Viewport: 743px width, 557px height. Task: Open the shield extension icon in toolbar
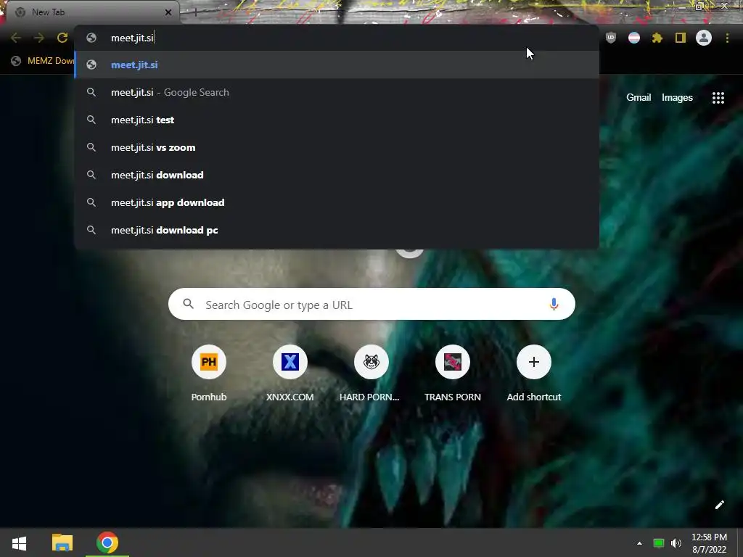tap(611, 38)
